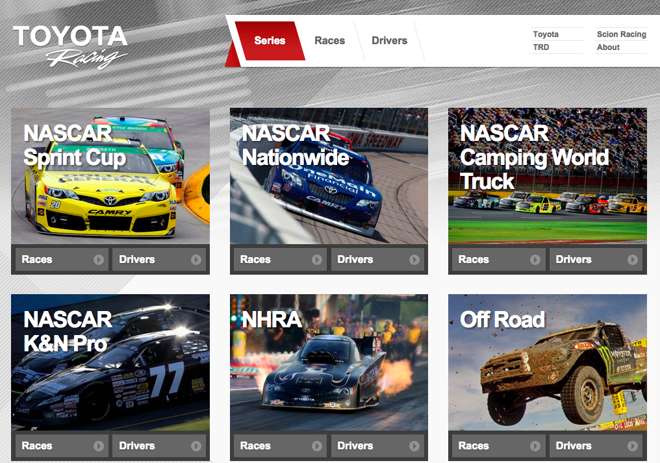
Task: Click the Nationwide Drivers arrow icon
Action: pyautogui.click(x=414, y=260)
